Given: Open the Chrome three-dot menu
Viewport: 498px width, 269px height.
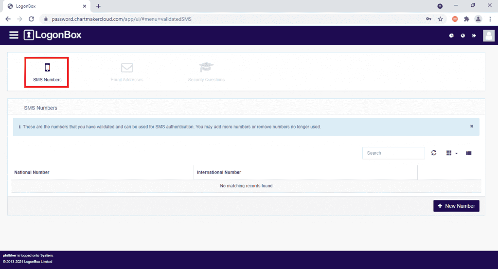Looking at the screenshot, I should tap(490, 19).
